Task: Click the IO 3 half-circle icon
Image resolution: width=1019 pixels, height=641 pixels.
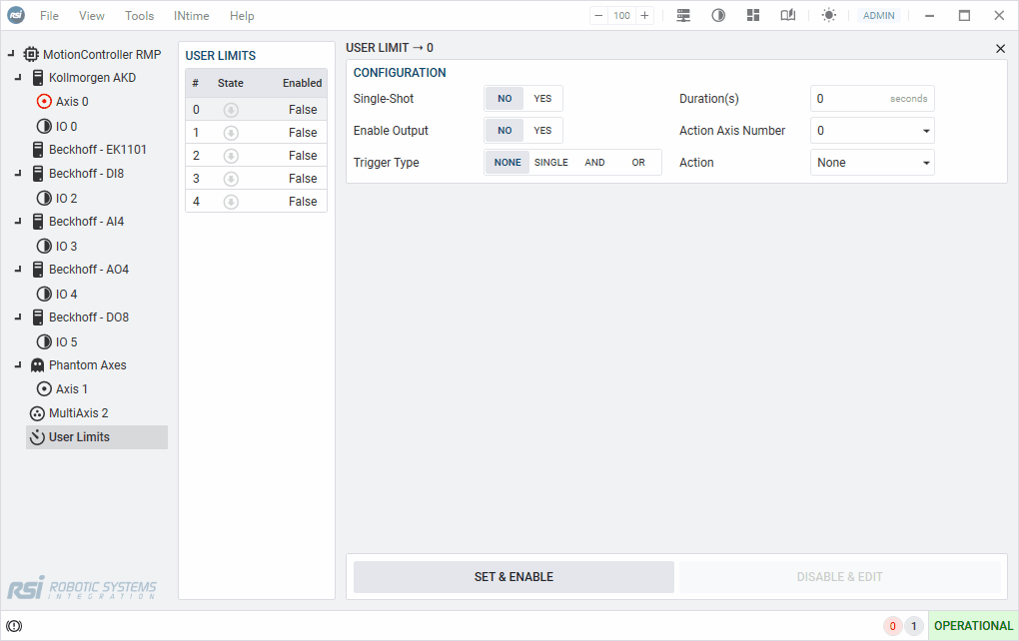Action: (x=44, y=247)
